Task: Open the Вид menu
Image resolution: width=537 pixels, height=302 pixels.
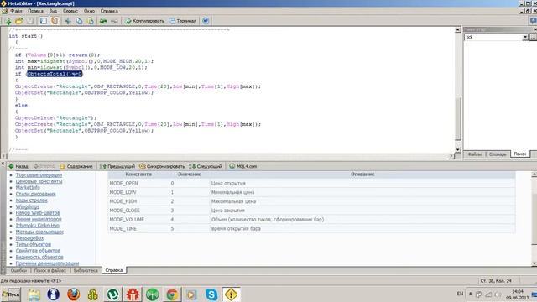Action: point(53,11)
